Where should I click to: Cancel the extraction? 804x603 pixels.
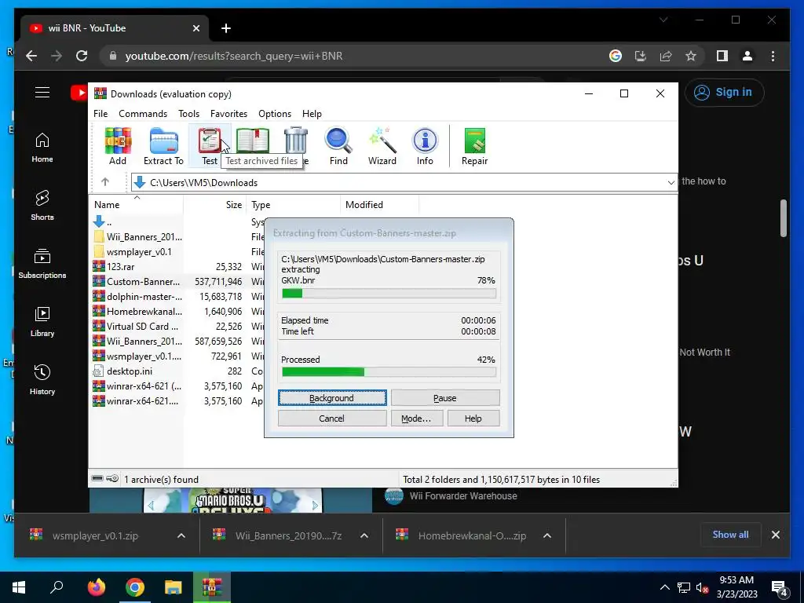click(332, 418)
